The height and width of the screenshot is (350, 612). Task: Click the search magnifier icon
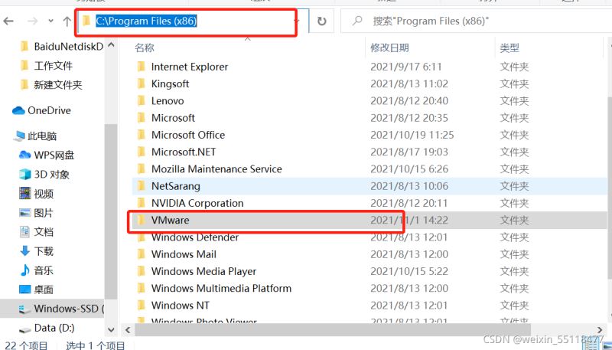(356, 21)
